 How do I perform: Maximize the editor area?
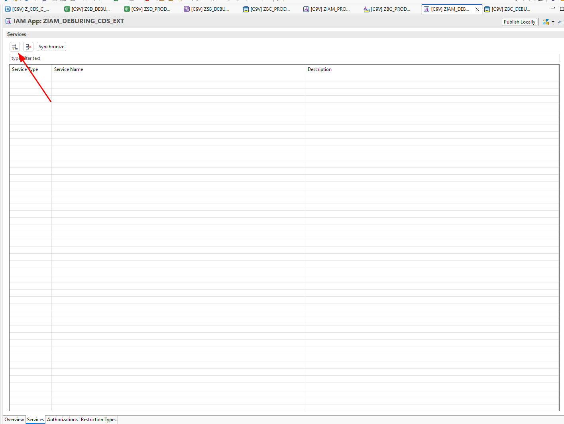(x=562, y=8)
